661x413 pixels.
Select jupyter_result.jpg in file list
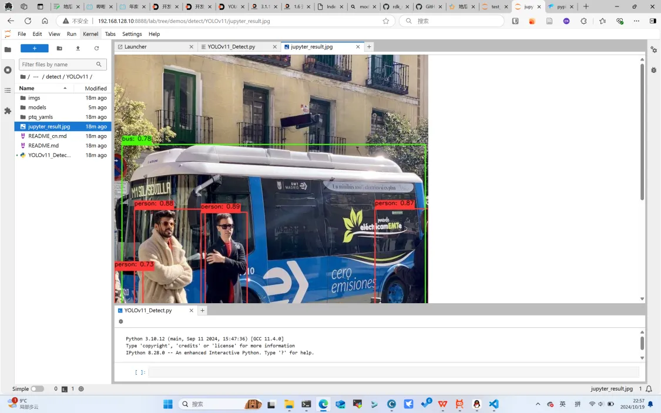pos(63,126)
